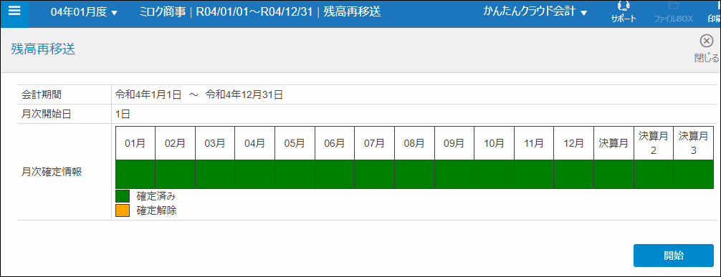Click the 1日 monthly start value
This screenshot has height=277, width=721.
(123, 114)
